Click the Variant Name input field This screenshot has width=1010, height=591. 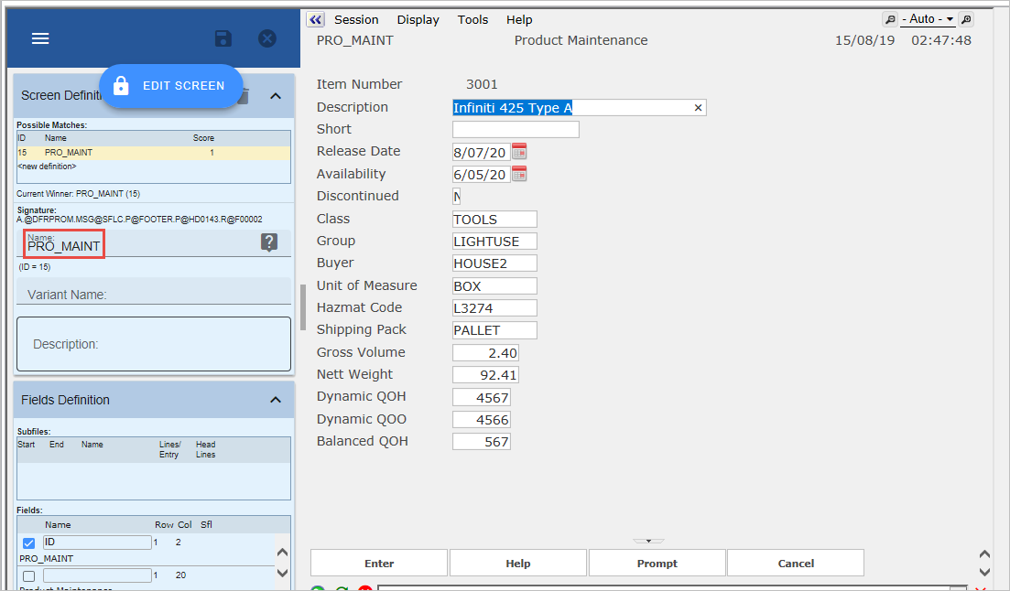pyautogui.click(x=153, y=291)
